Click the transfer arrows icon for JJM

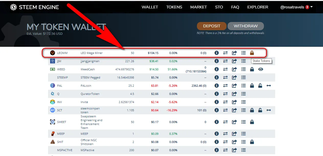point(225,61)
